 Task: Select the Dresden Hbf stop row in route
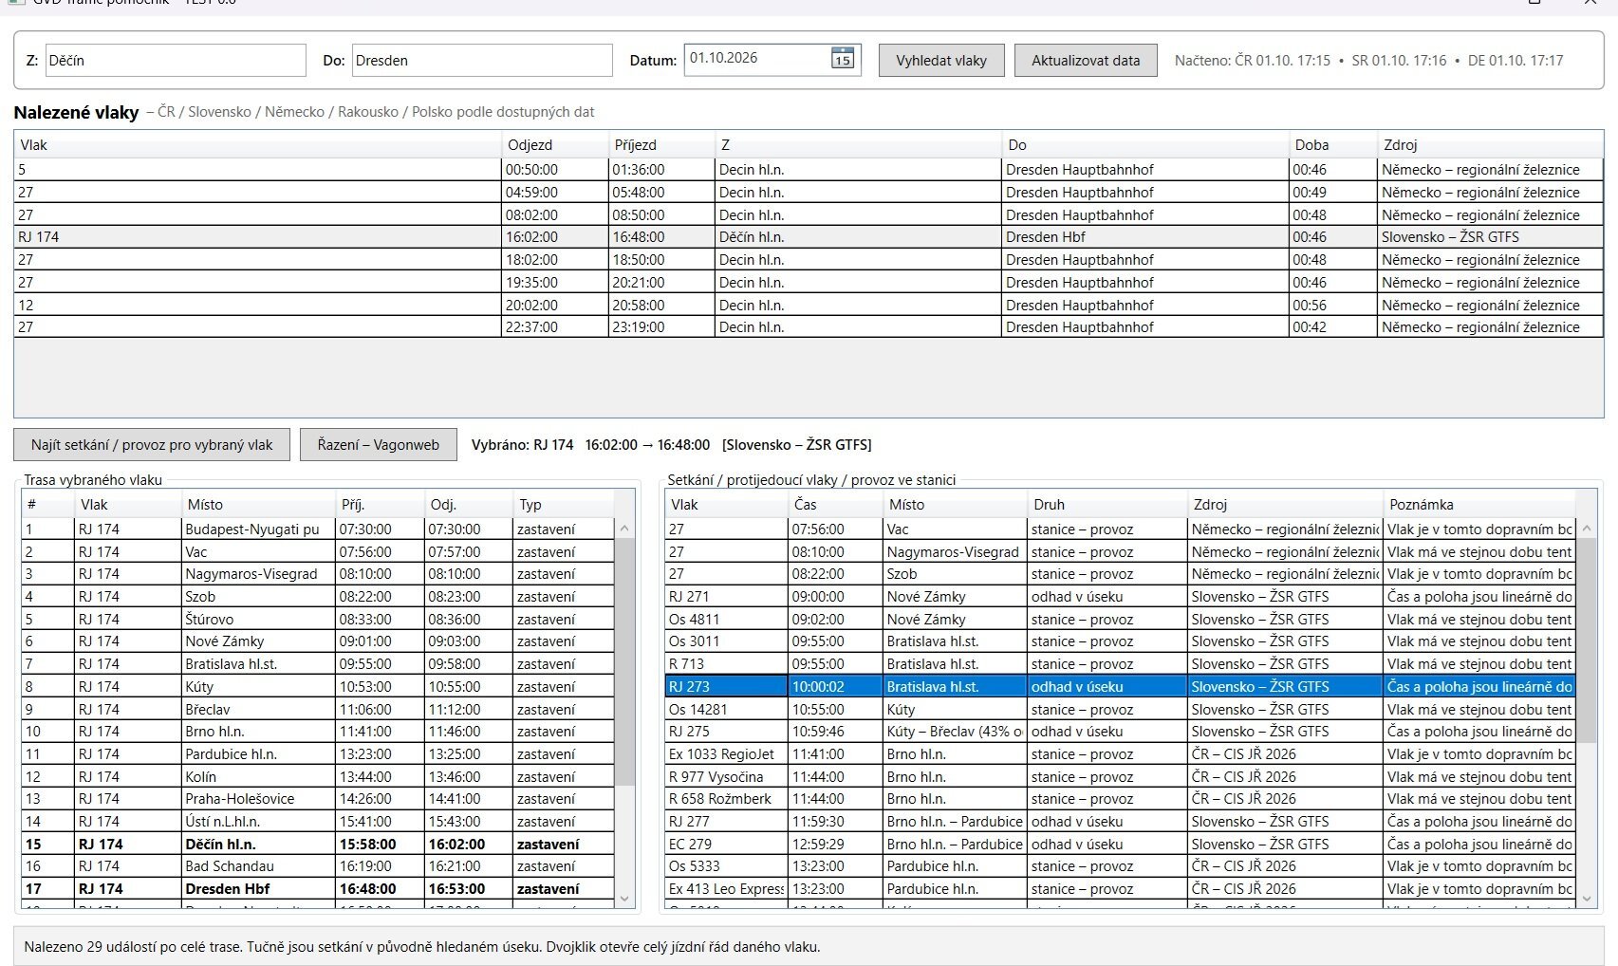click(318, 889)
